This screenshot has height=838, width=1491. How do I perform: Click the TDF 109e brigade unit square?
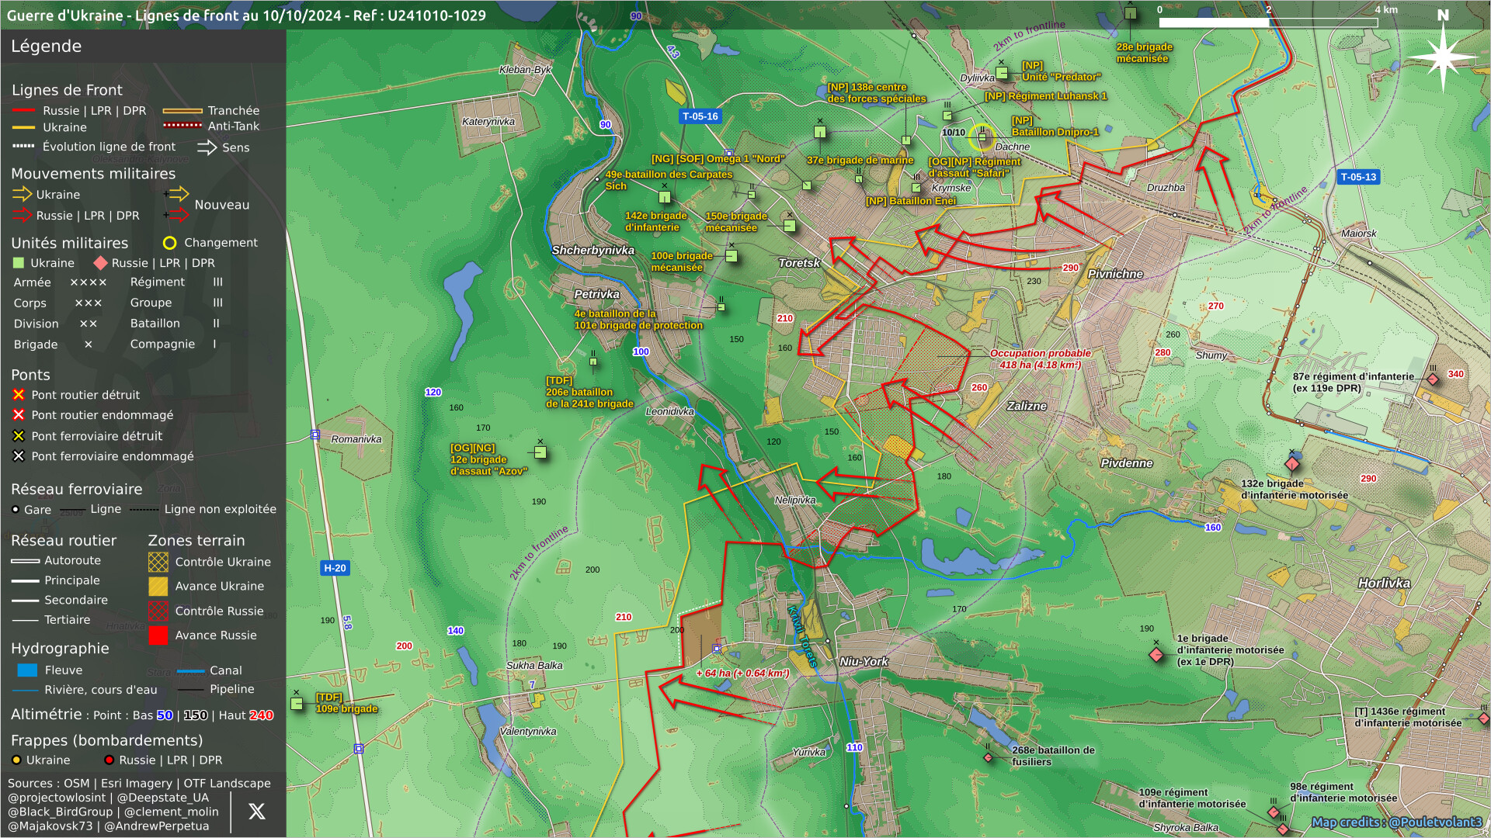pyautogui.click(x=297, y=704)
